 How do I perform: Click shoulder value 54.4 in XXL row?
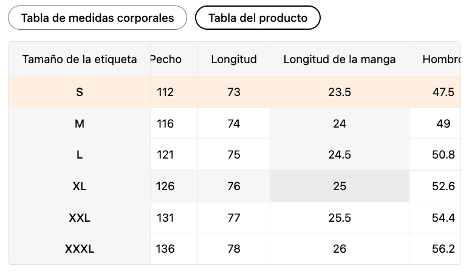coord(443,217)
